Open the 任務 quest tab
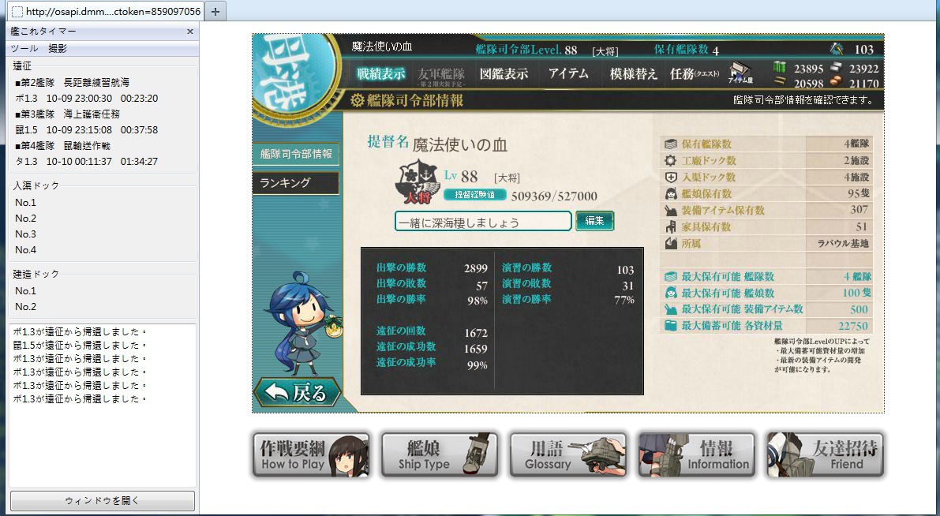This screenshot has height=516, width=940. pyautogui.click(x=695, y=73)
